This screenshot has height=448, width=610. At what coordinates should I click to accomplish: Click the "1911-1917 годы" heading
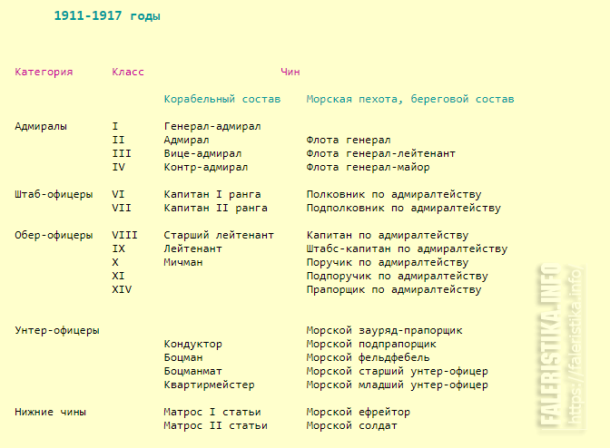coord(107,16)
